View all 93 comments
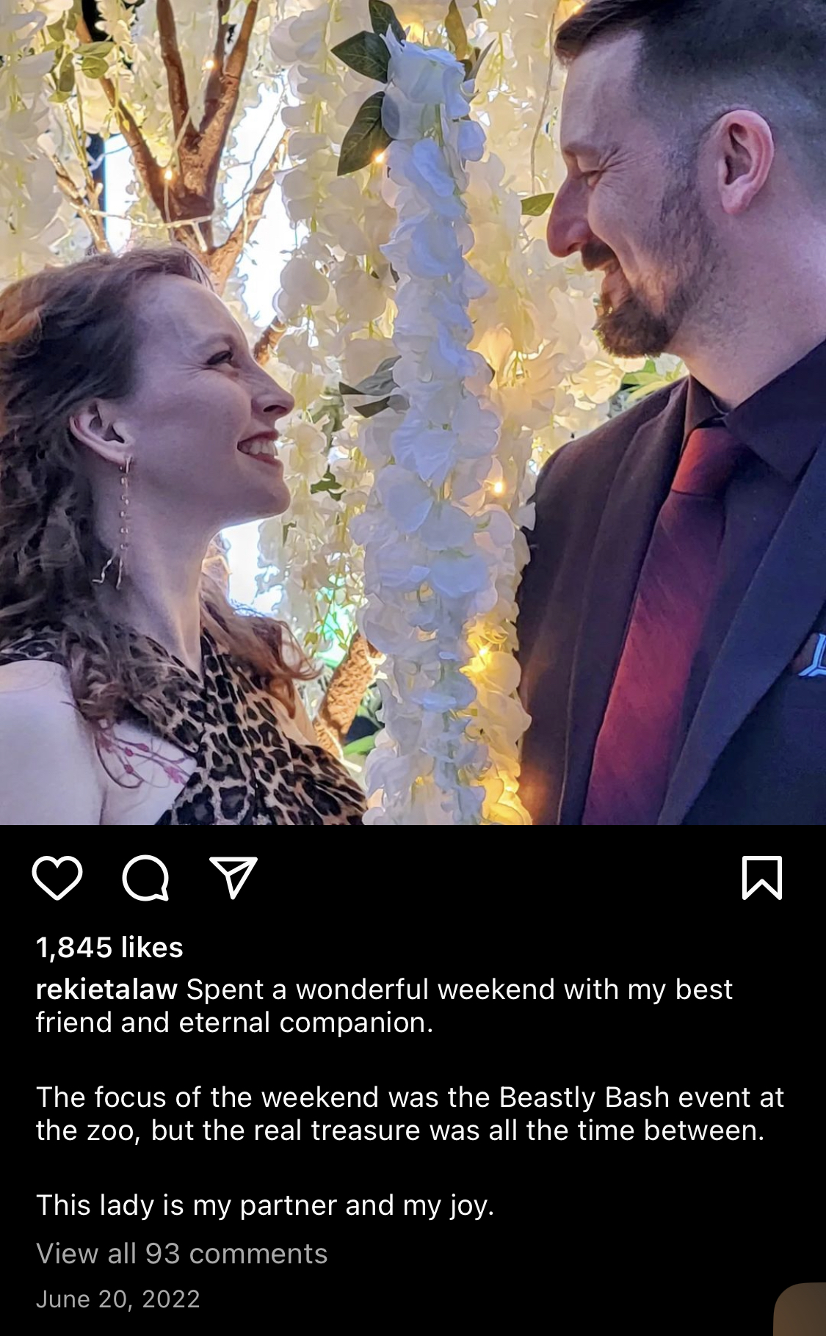This screenshot has width=826, height=1336. tap(181, 1253)
